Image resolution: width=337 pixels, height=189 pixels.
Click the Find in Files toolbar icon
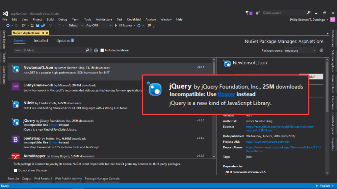click(149, 26)
